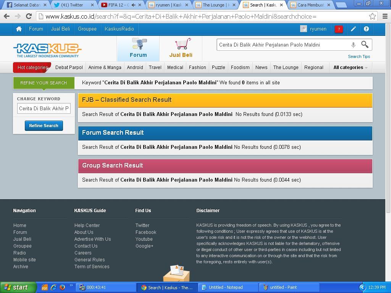Reload the page with refresh icon

coord(29,16)
